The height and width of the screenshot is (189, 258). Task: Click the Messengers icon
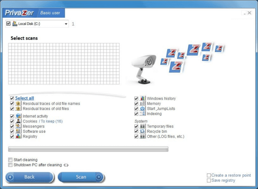tap(18, 126)
